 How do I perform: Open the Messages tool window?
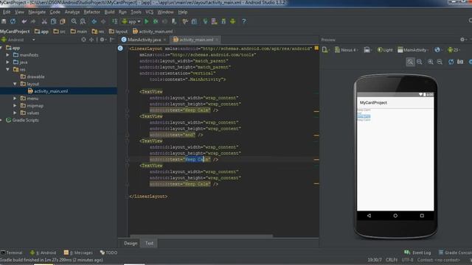(78, 252)
